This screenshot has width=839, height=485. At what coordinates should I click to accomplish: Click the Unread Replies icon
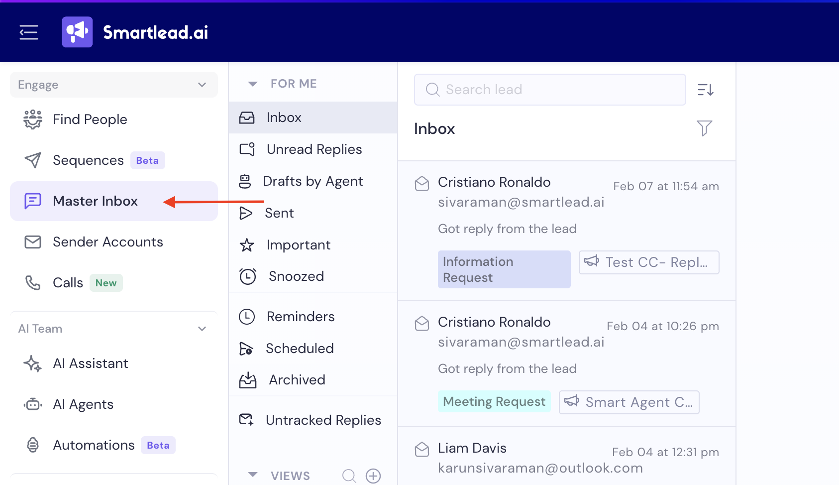pyautogui.click(x=247, y=149)
